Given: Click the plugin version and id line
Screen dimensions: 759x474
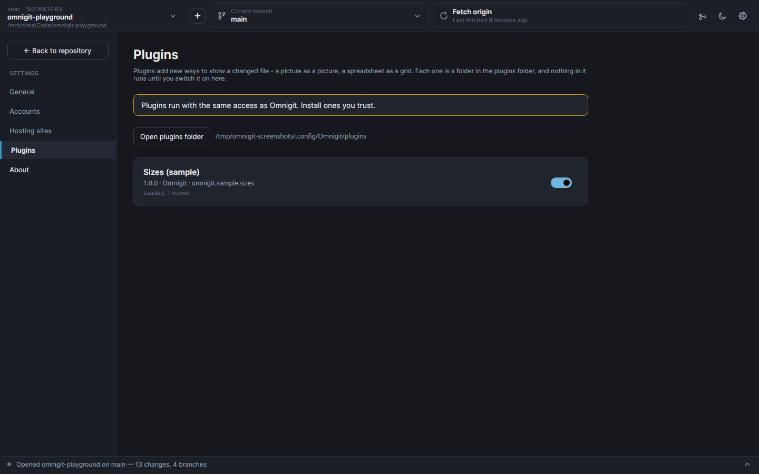Looking at the screenshot, I should click(199, 183).
